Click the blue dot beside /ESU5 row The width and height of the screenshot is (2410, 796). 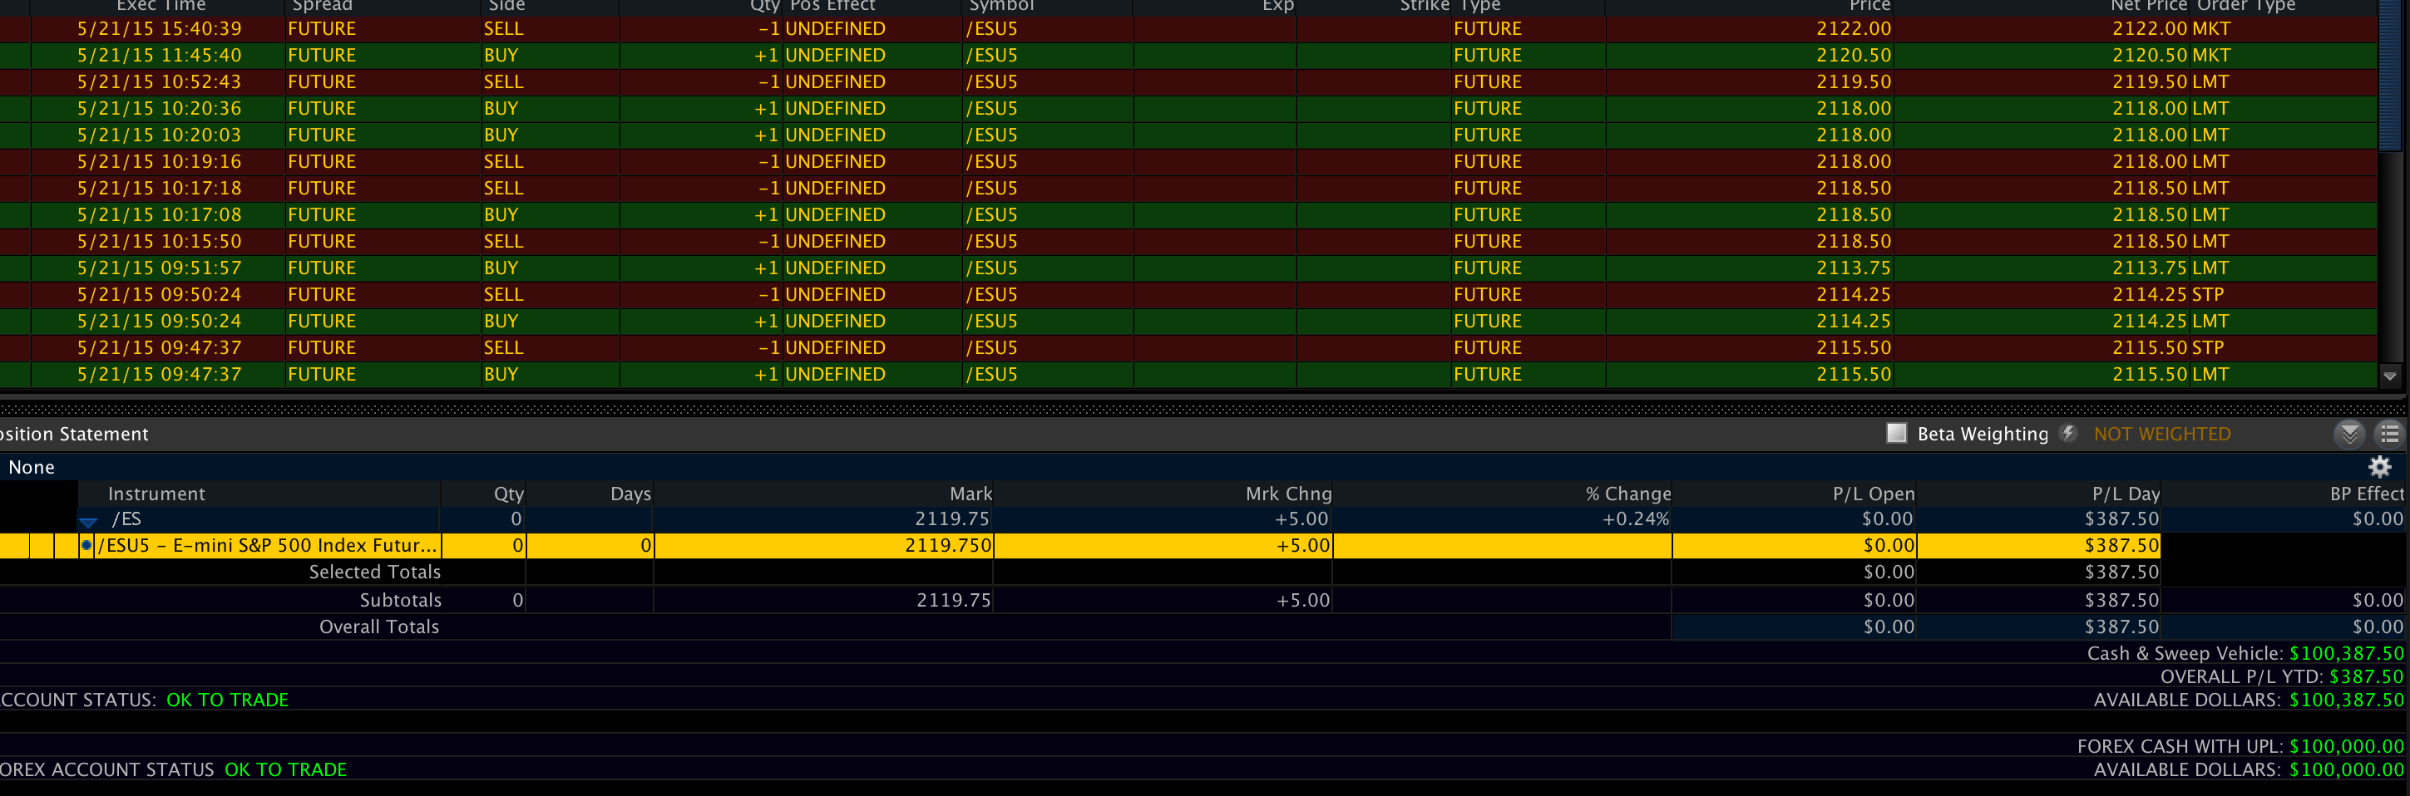tap(86, 546)
